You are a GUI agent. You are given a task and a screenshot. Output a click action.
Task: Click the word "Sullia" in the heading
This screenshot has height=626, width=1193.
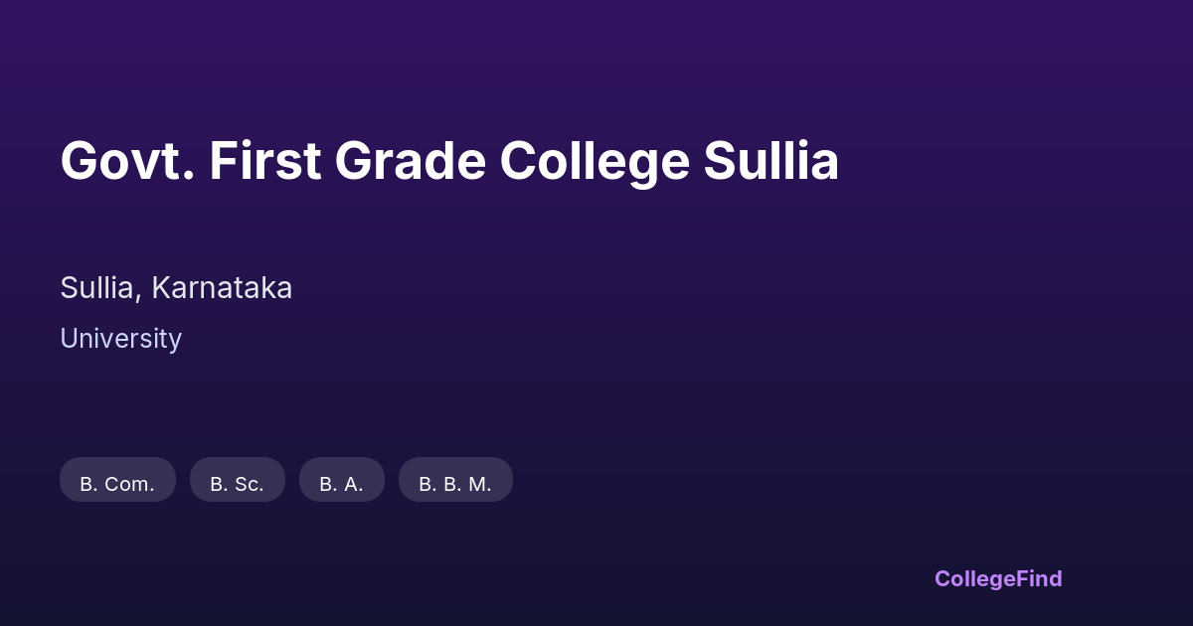coord(771,161)
